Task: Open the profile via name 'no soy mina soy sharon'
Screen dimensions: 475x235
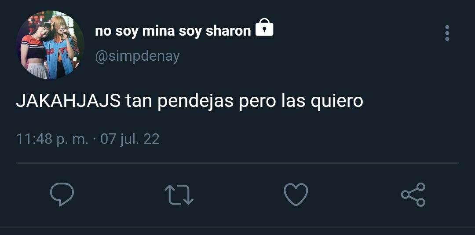Action: [x=173, y=31]
